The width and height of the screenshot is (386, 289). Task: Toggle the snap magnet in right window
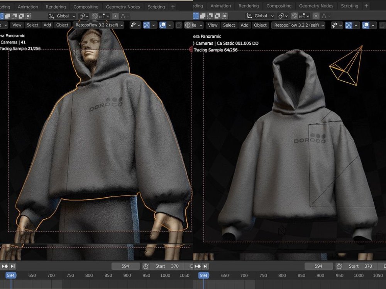coord(294,16)
